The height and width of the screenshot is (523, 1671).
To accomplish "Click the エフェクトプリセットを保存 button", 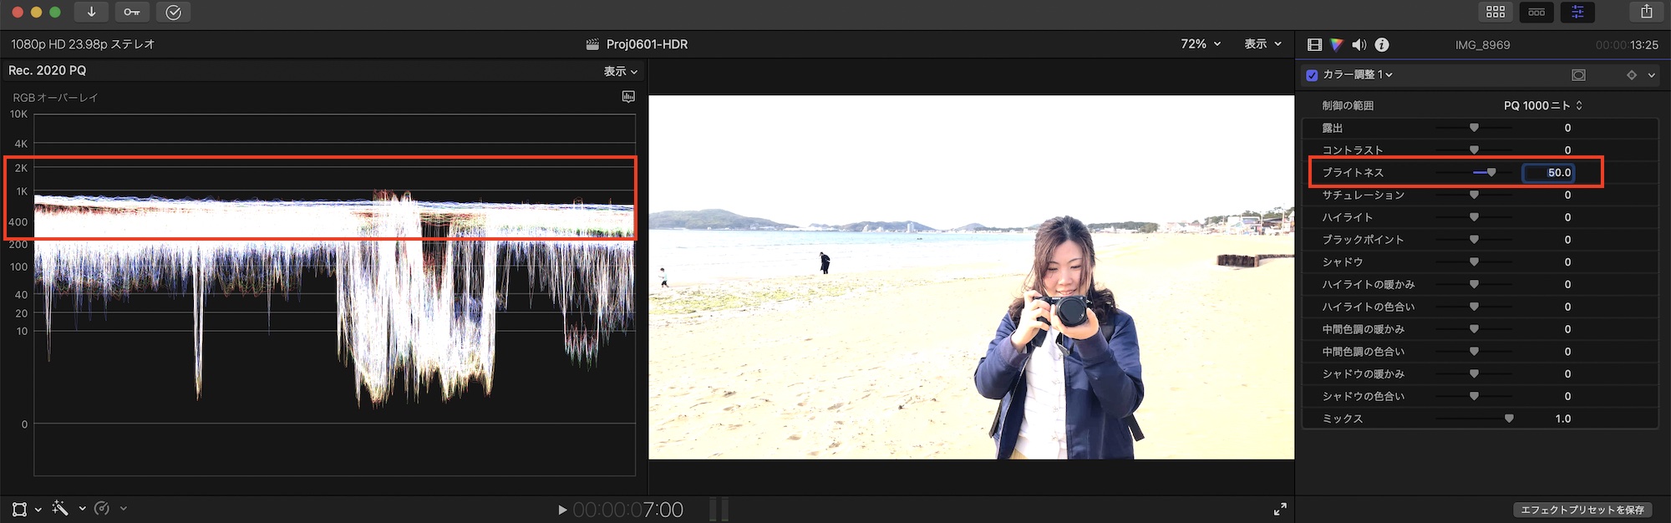I will pos(1582,509).
